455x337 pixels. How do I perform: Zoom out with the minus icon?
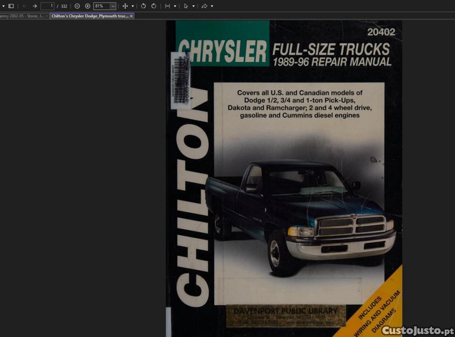77,5
